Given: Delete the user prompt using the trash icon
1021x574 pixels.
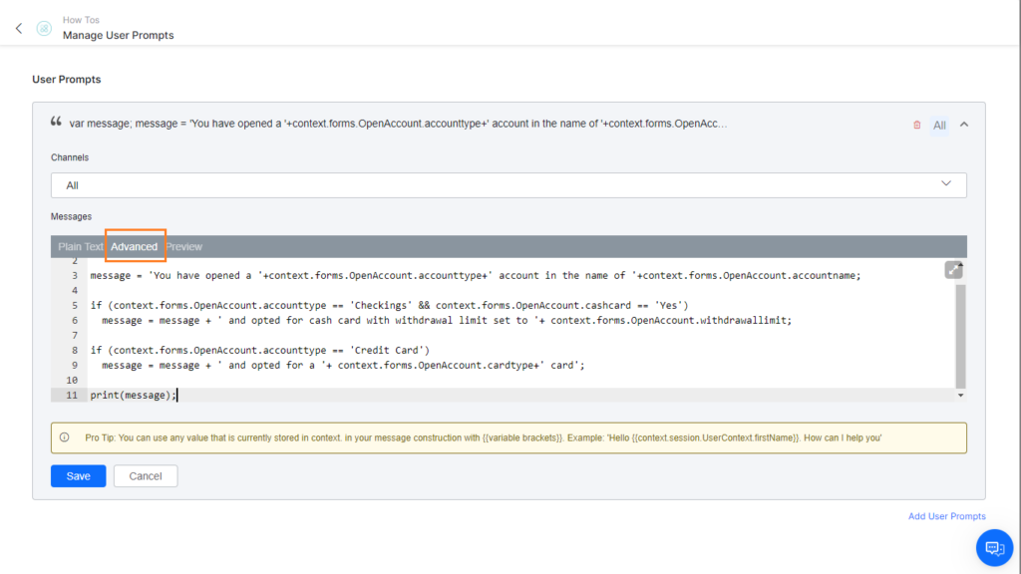Looking at the screenshot, I should coord(916,124).
